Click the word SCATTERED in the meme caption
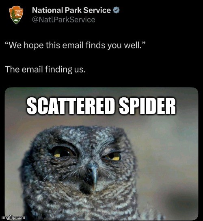The height and width of the screenshot is (221, 203). 71,106
